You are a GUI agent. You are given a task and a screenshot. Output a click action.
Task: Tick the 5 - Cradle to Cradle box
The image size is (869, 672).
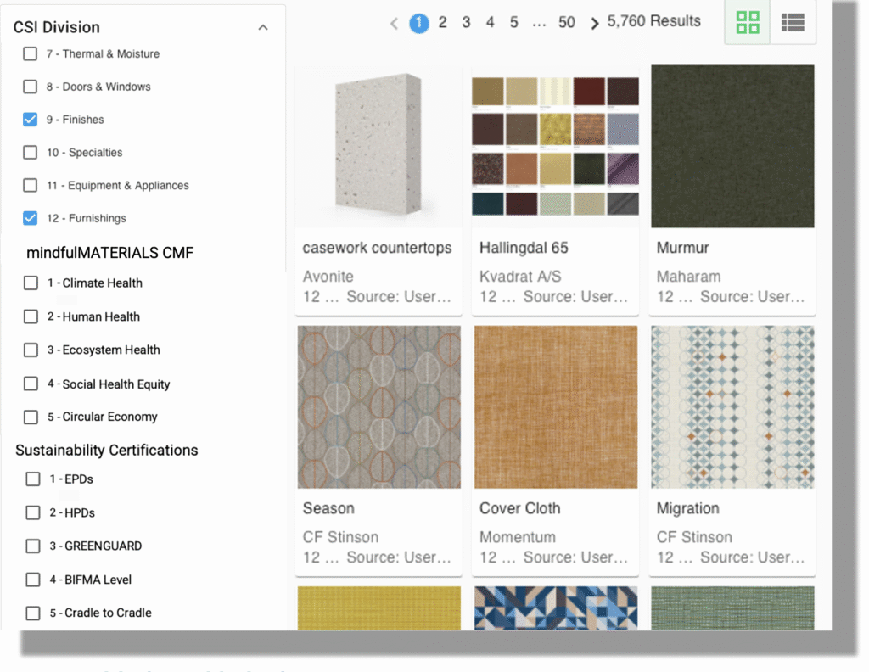pos(33,613)
